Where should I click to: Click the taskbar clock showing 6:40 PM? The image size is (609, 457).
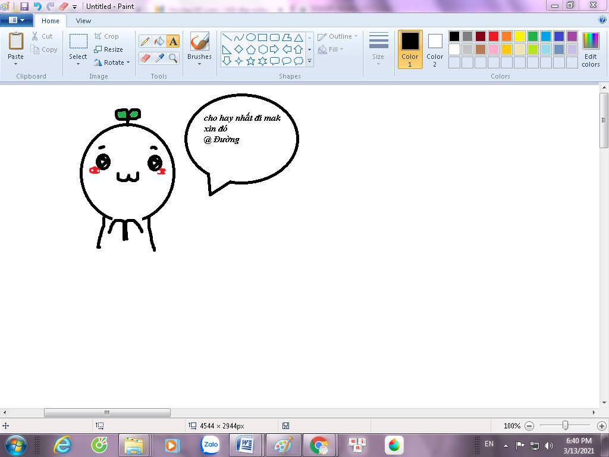coord(579,441)
